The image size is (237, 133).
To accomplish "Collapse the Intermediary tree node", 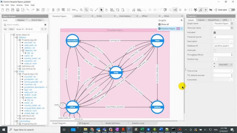I will pyautogui.click(x=17, y=121).
